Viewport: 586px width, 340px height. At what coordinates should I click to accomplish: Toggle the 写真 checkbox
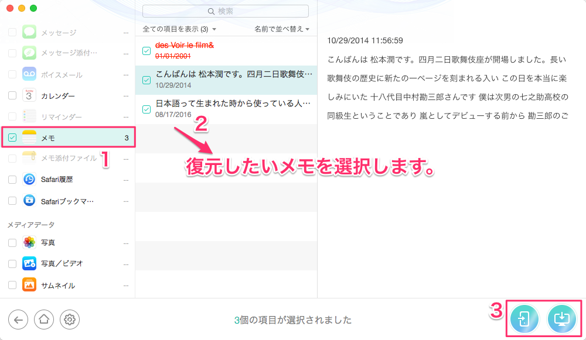pos(12,243)
